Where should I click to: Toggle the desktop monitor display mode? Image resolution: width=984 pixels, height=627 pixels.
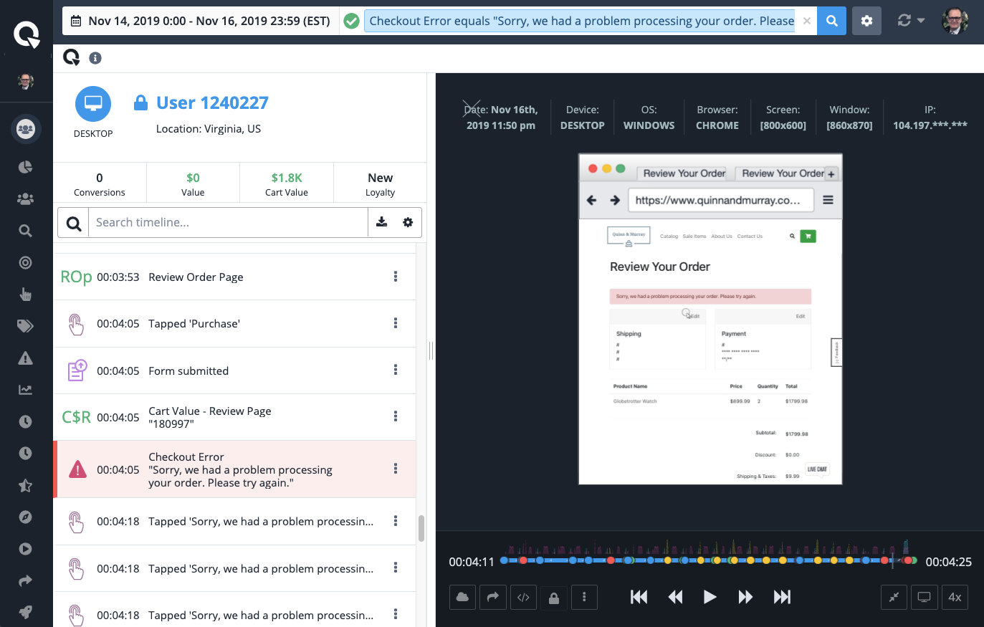(x=925, y=597)
